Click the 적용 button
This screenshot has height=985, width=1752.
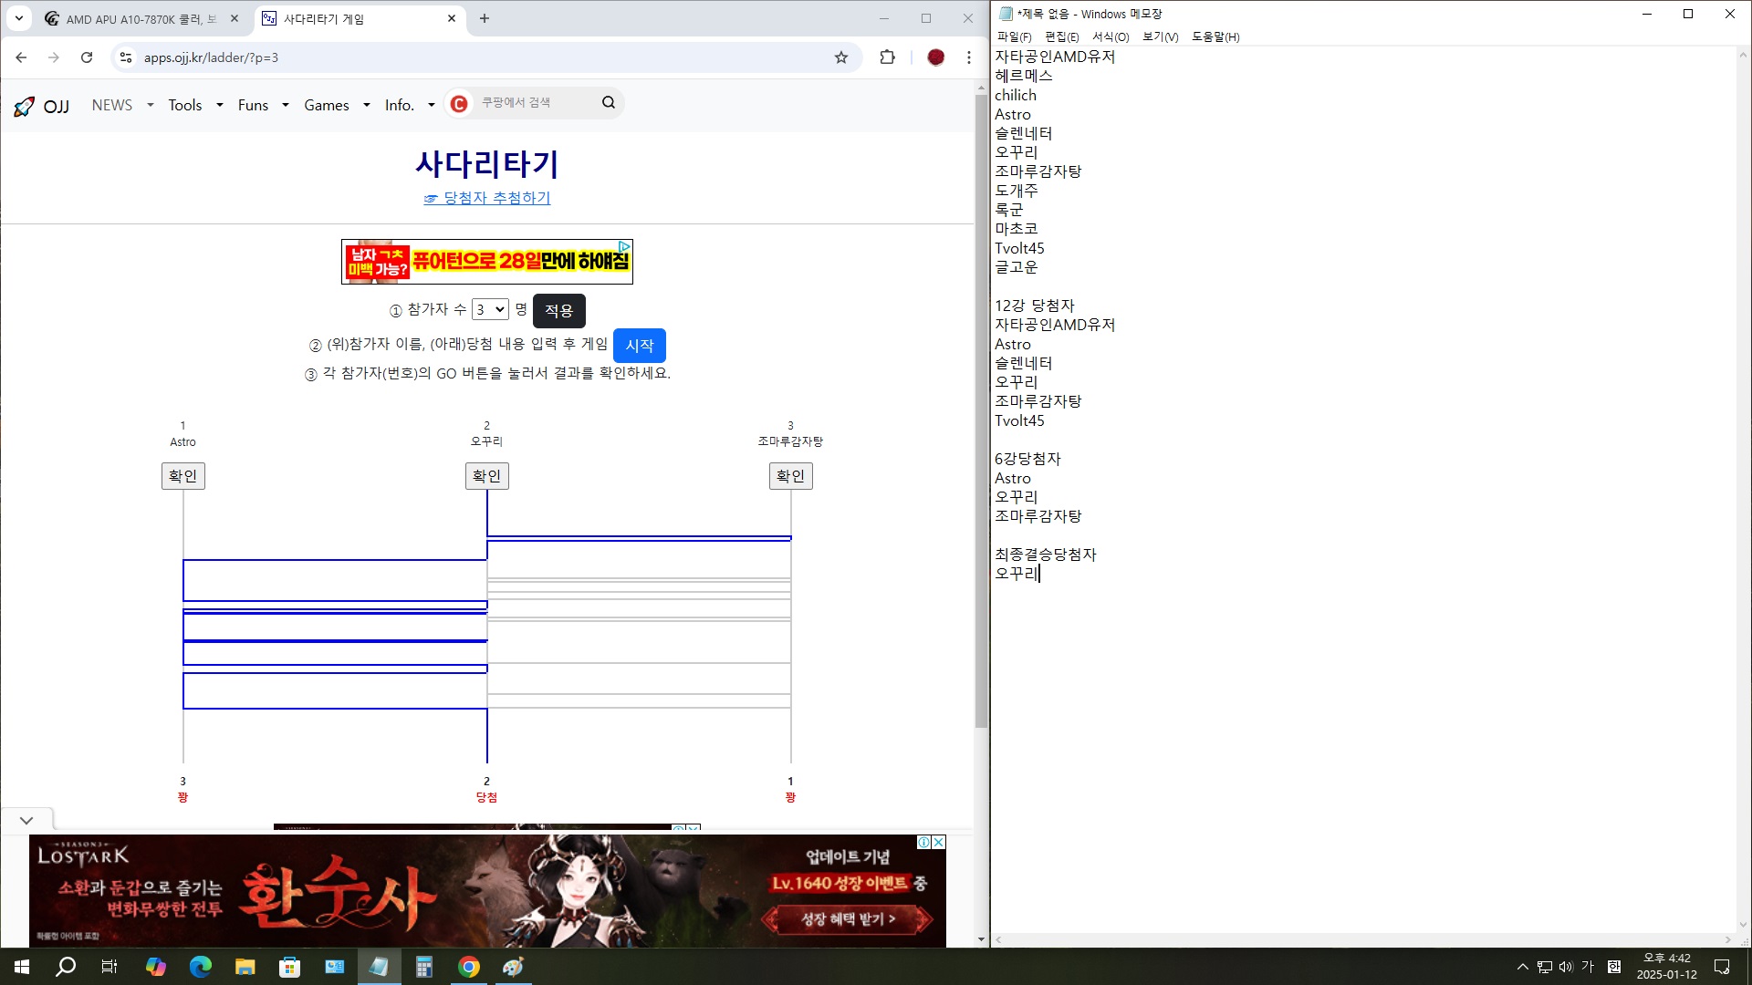558,311
